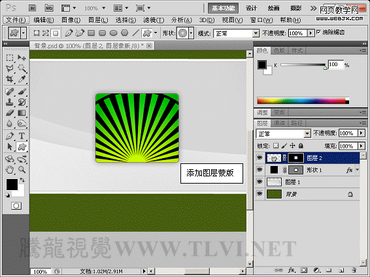Hide layer 形状 1 with its eye icon

260,170
